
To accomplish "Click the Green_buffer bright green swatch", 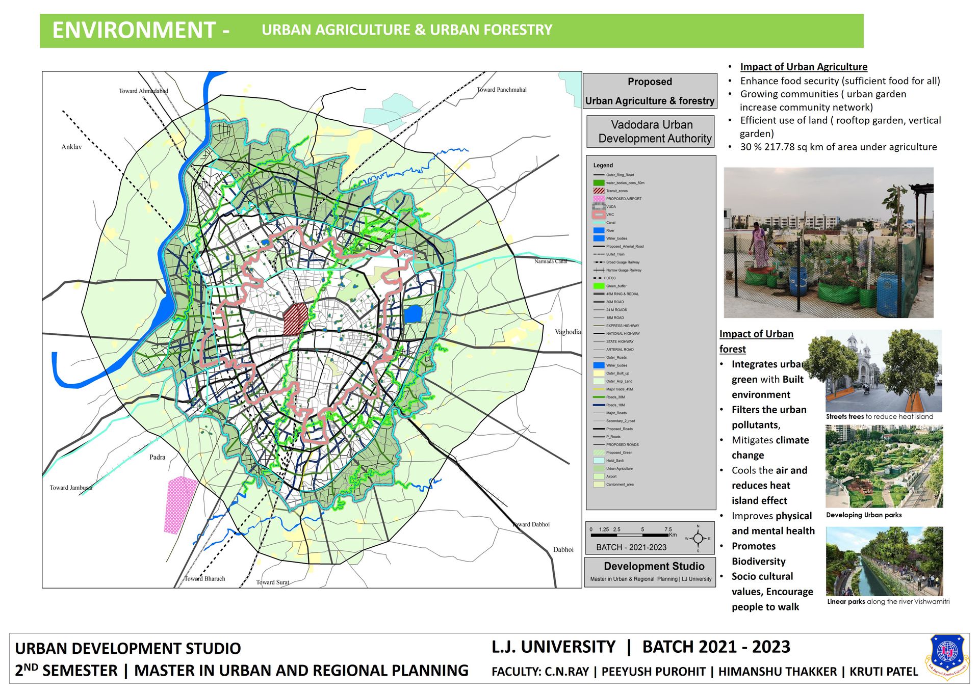I will click(599, 286).
